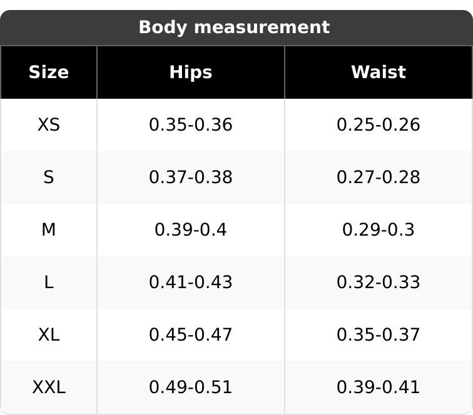Select waist value 0.39-0.41
The height and width of the screenshot is (415, 473).
click(x=379, y=387)
